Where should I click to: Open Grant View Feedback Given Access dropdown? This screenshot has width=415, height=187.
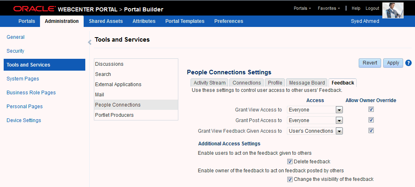click(x=339, y=131)
